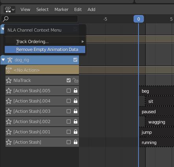Open the NLA editor type selector icon
The image size is (174, 167).
(x=9, y=9)
